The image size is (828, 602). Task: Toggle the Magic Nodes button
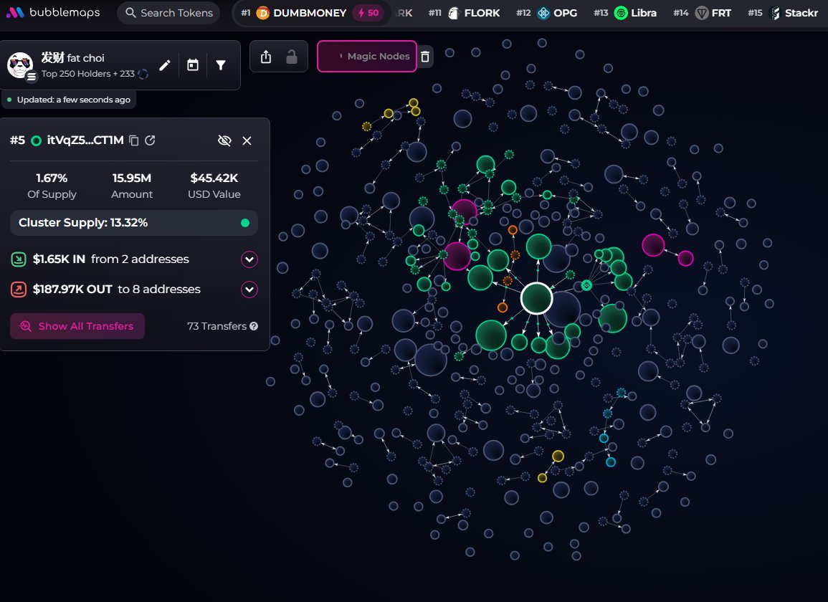coord(367,57)
